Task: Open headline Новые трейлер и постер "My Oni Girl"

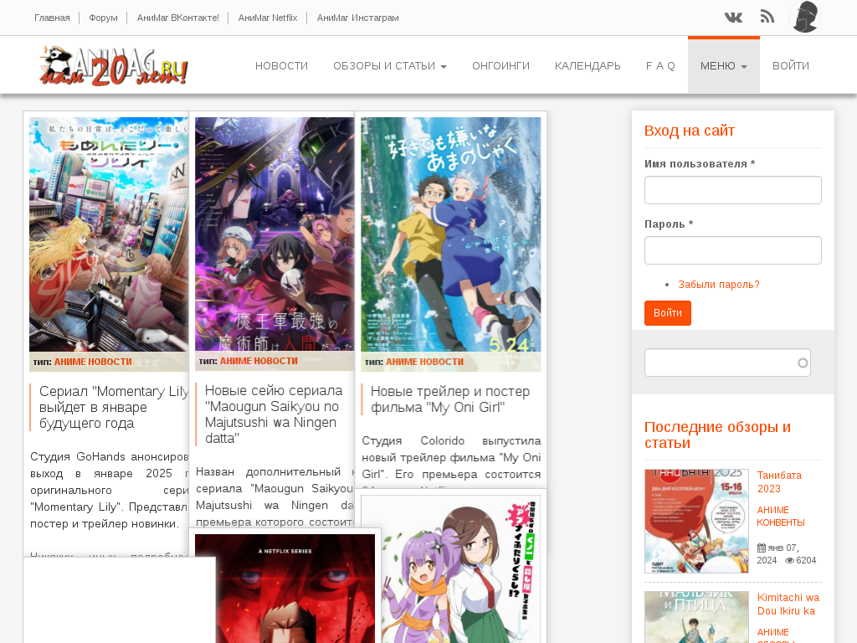Action: pos(450,399)
